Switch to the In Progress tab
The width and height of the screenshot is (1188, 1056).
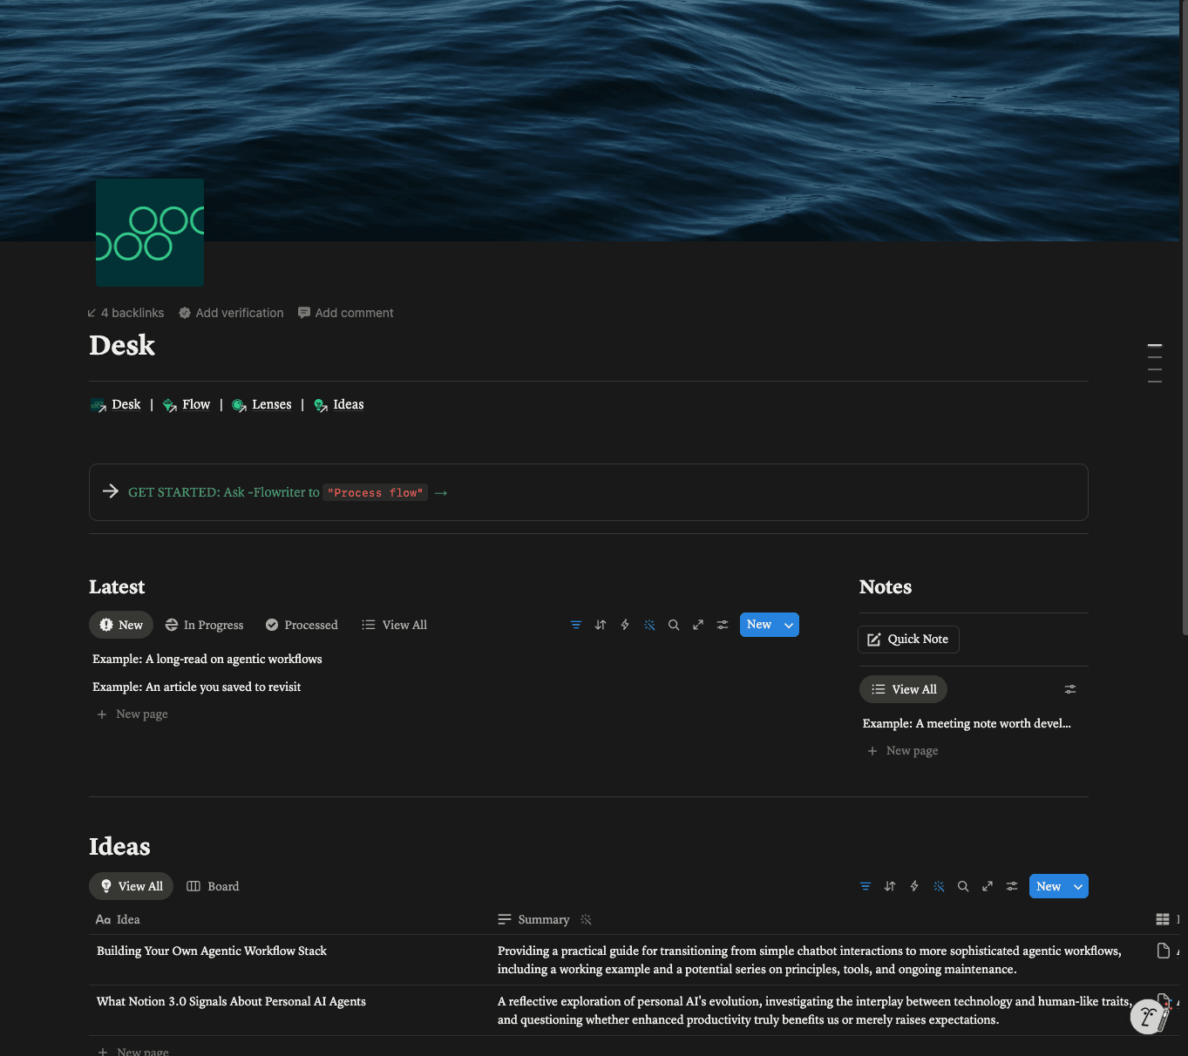[x=205, y=625]
